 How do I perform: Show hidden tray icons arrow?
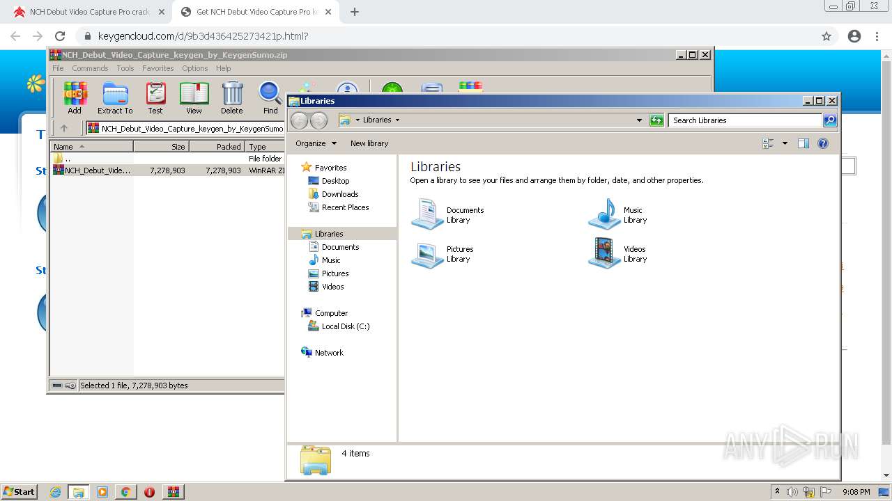[777, 492]
